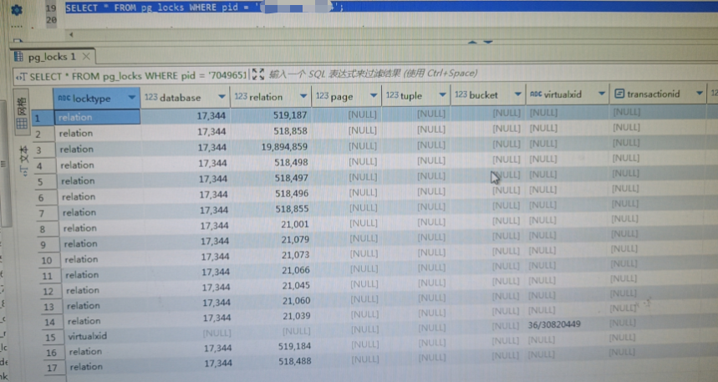Click the page column header
This screenshot has width=718, height=382.
tap(346, 96)
